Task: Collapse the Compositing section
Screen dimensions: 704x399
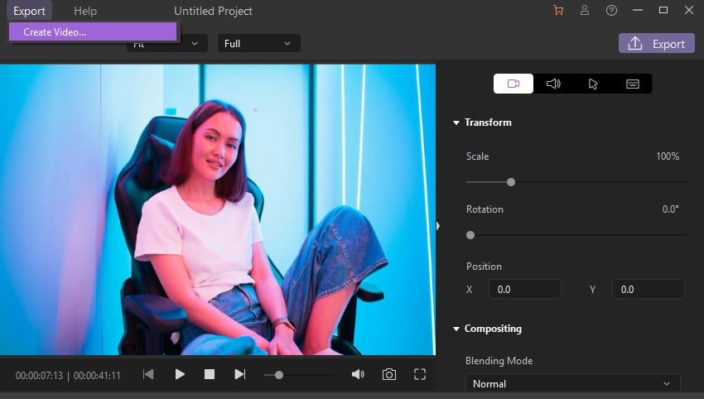Action: pyautogui.click(x=456, y=329)
